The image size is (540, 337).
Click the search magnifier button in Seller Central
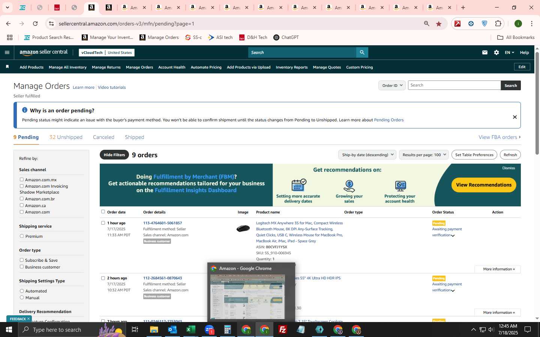(362, 52)
